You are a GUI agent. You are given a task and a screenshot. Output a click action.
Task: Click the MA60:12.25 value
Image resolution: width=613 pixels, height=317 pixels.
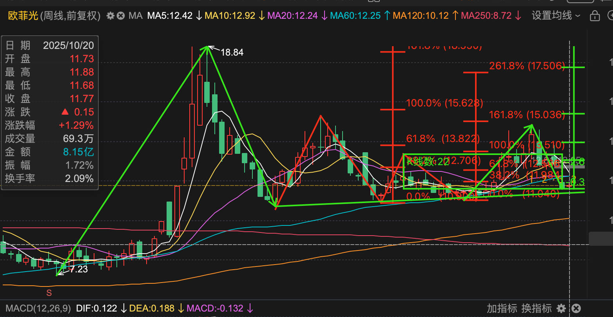pos(355,16)
